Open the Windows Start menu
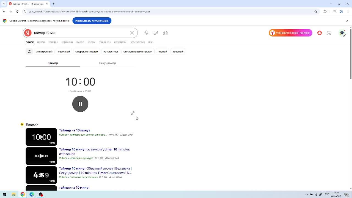This screenshot has width=352, height=198. (x=4, y=194)
